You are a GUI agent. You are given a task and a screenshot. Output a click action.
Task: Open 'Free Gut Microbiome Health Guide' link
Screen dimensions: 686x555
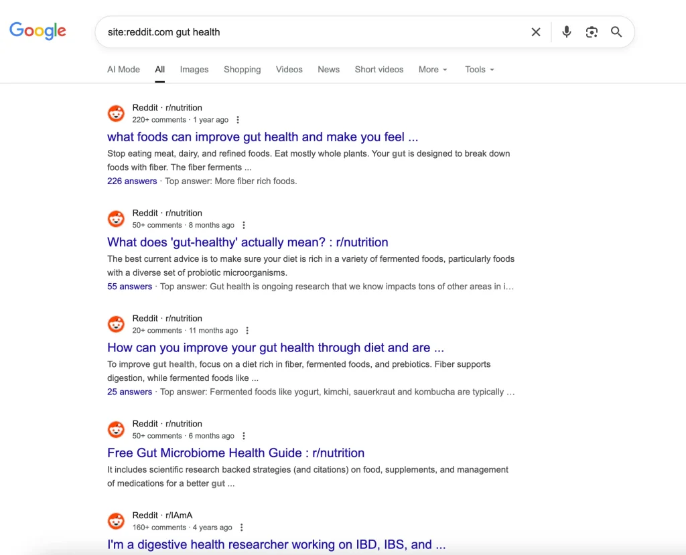[236, 453]
